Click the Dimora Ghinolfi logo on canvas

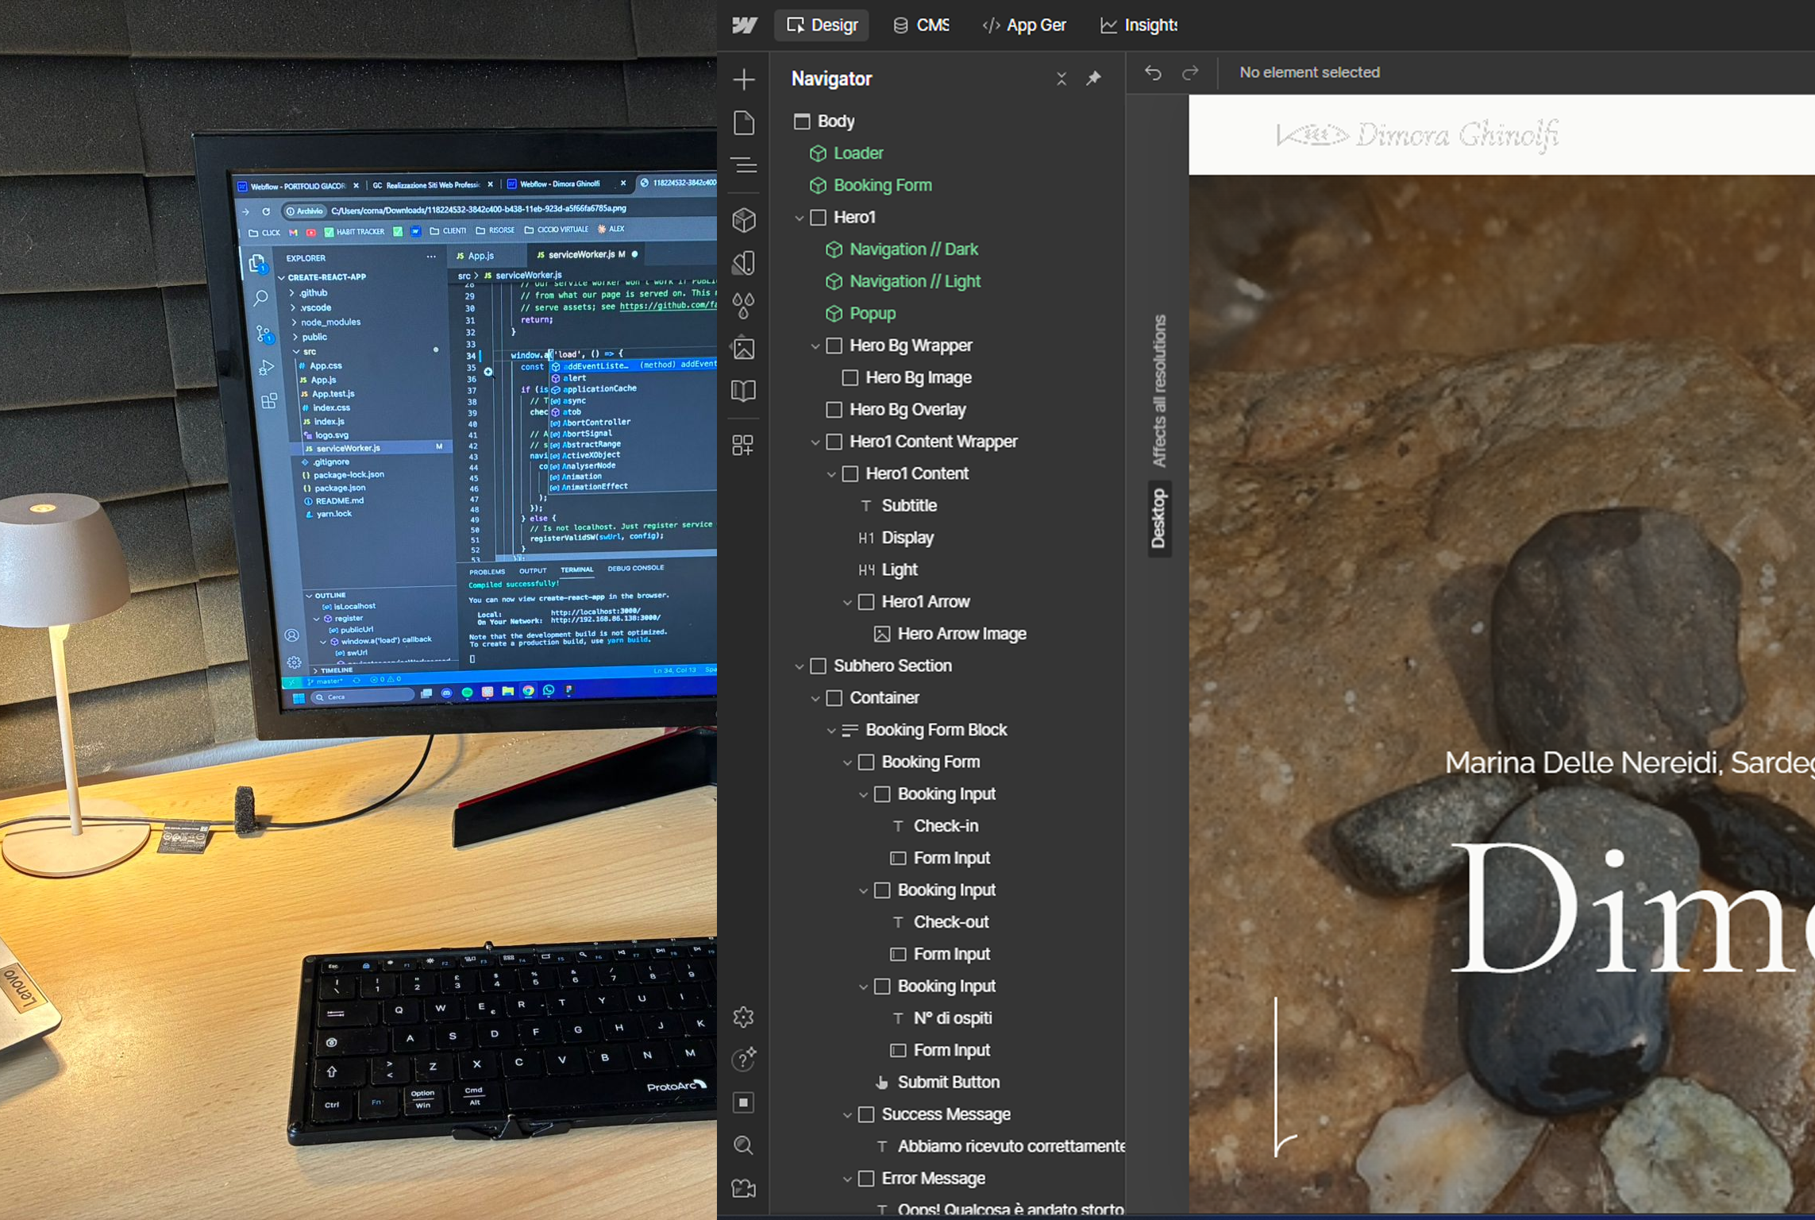pos(1416,135)
